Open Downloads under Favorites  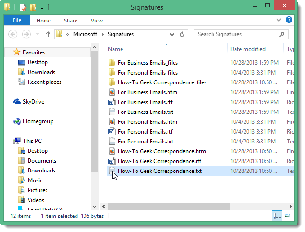[x=41, y=72]
